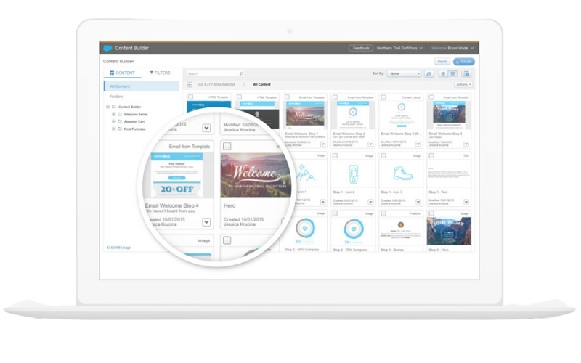Viewport: 581px width, 363px height.
Task: Click into the Search field
Action: coord(211,73)
